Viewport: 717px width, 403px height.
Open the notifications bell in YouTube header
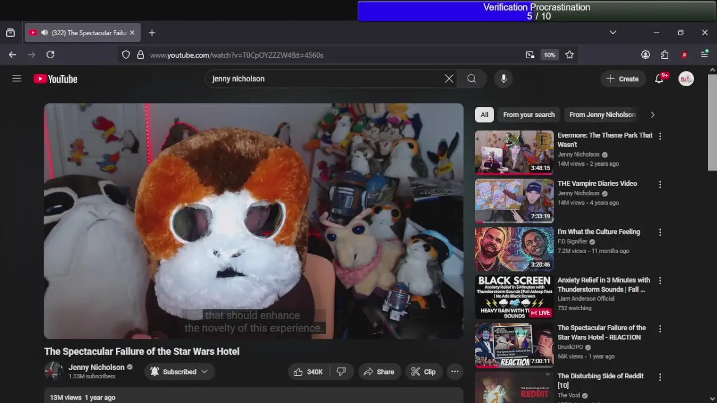[x=659, y=79]
